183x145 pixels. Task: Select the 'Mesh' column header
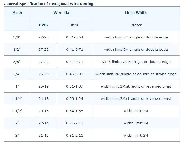tap(17, 13)
